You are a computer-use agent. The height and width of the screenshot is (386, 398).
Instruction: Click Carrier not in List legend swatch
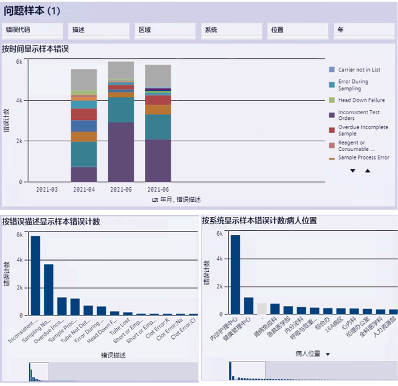click(331, 70)
